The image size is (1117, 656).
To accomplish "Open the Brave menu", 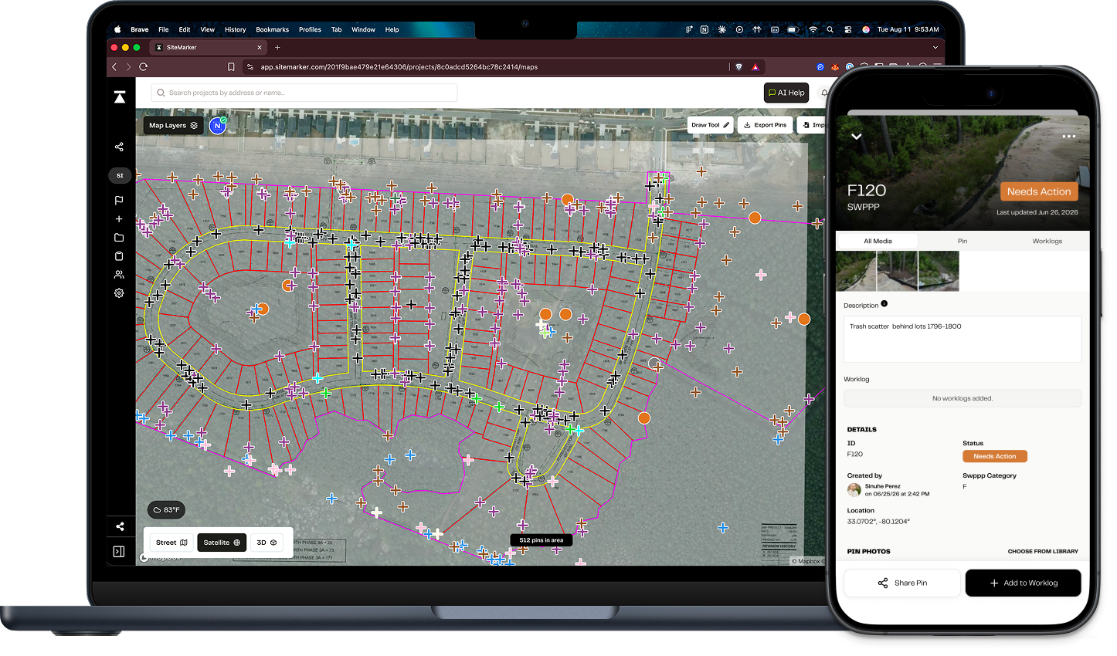I will [x=140, y=29].
